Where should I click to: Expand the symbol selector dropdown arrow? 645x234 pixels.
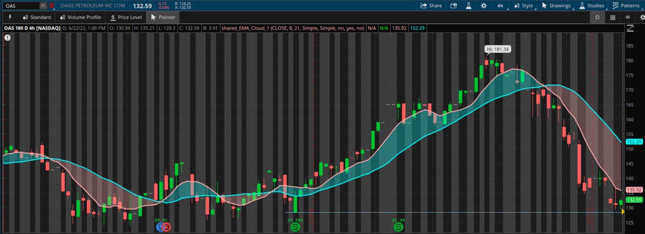(42, 6)
